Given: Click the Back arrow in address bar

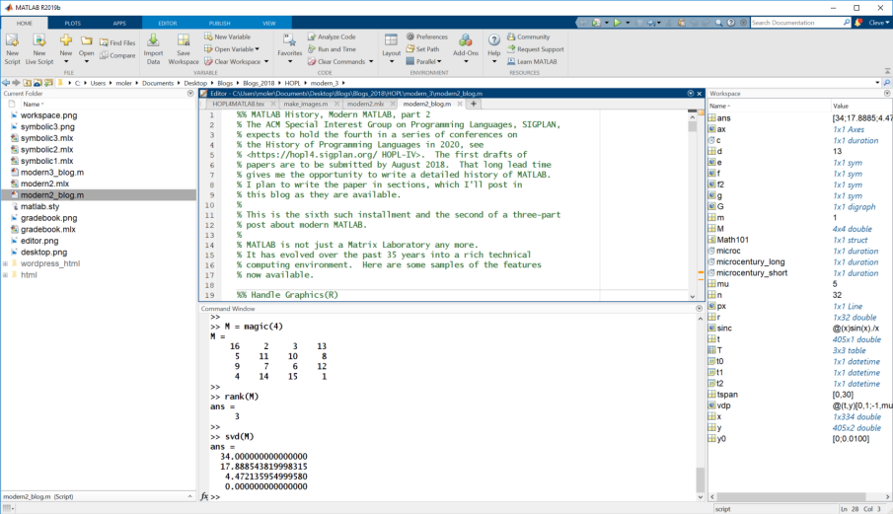Looking at the screenshot, I should (6, 83).
